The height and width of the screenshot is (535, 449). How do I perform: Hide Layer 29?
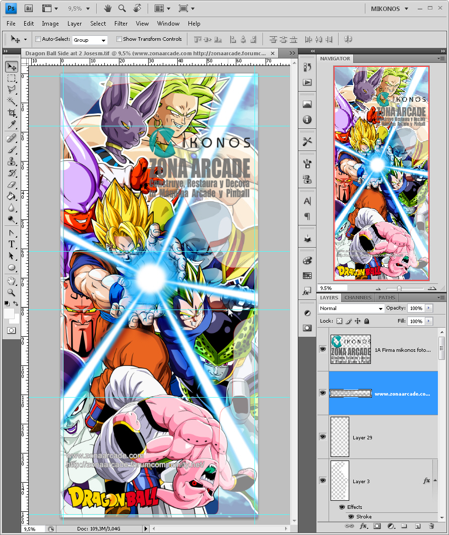pyautogui.click(x=323, y=436)
